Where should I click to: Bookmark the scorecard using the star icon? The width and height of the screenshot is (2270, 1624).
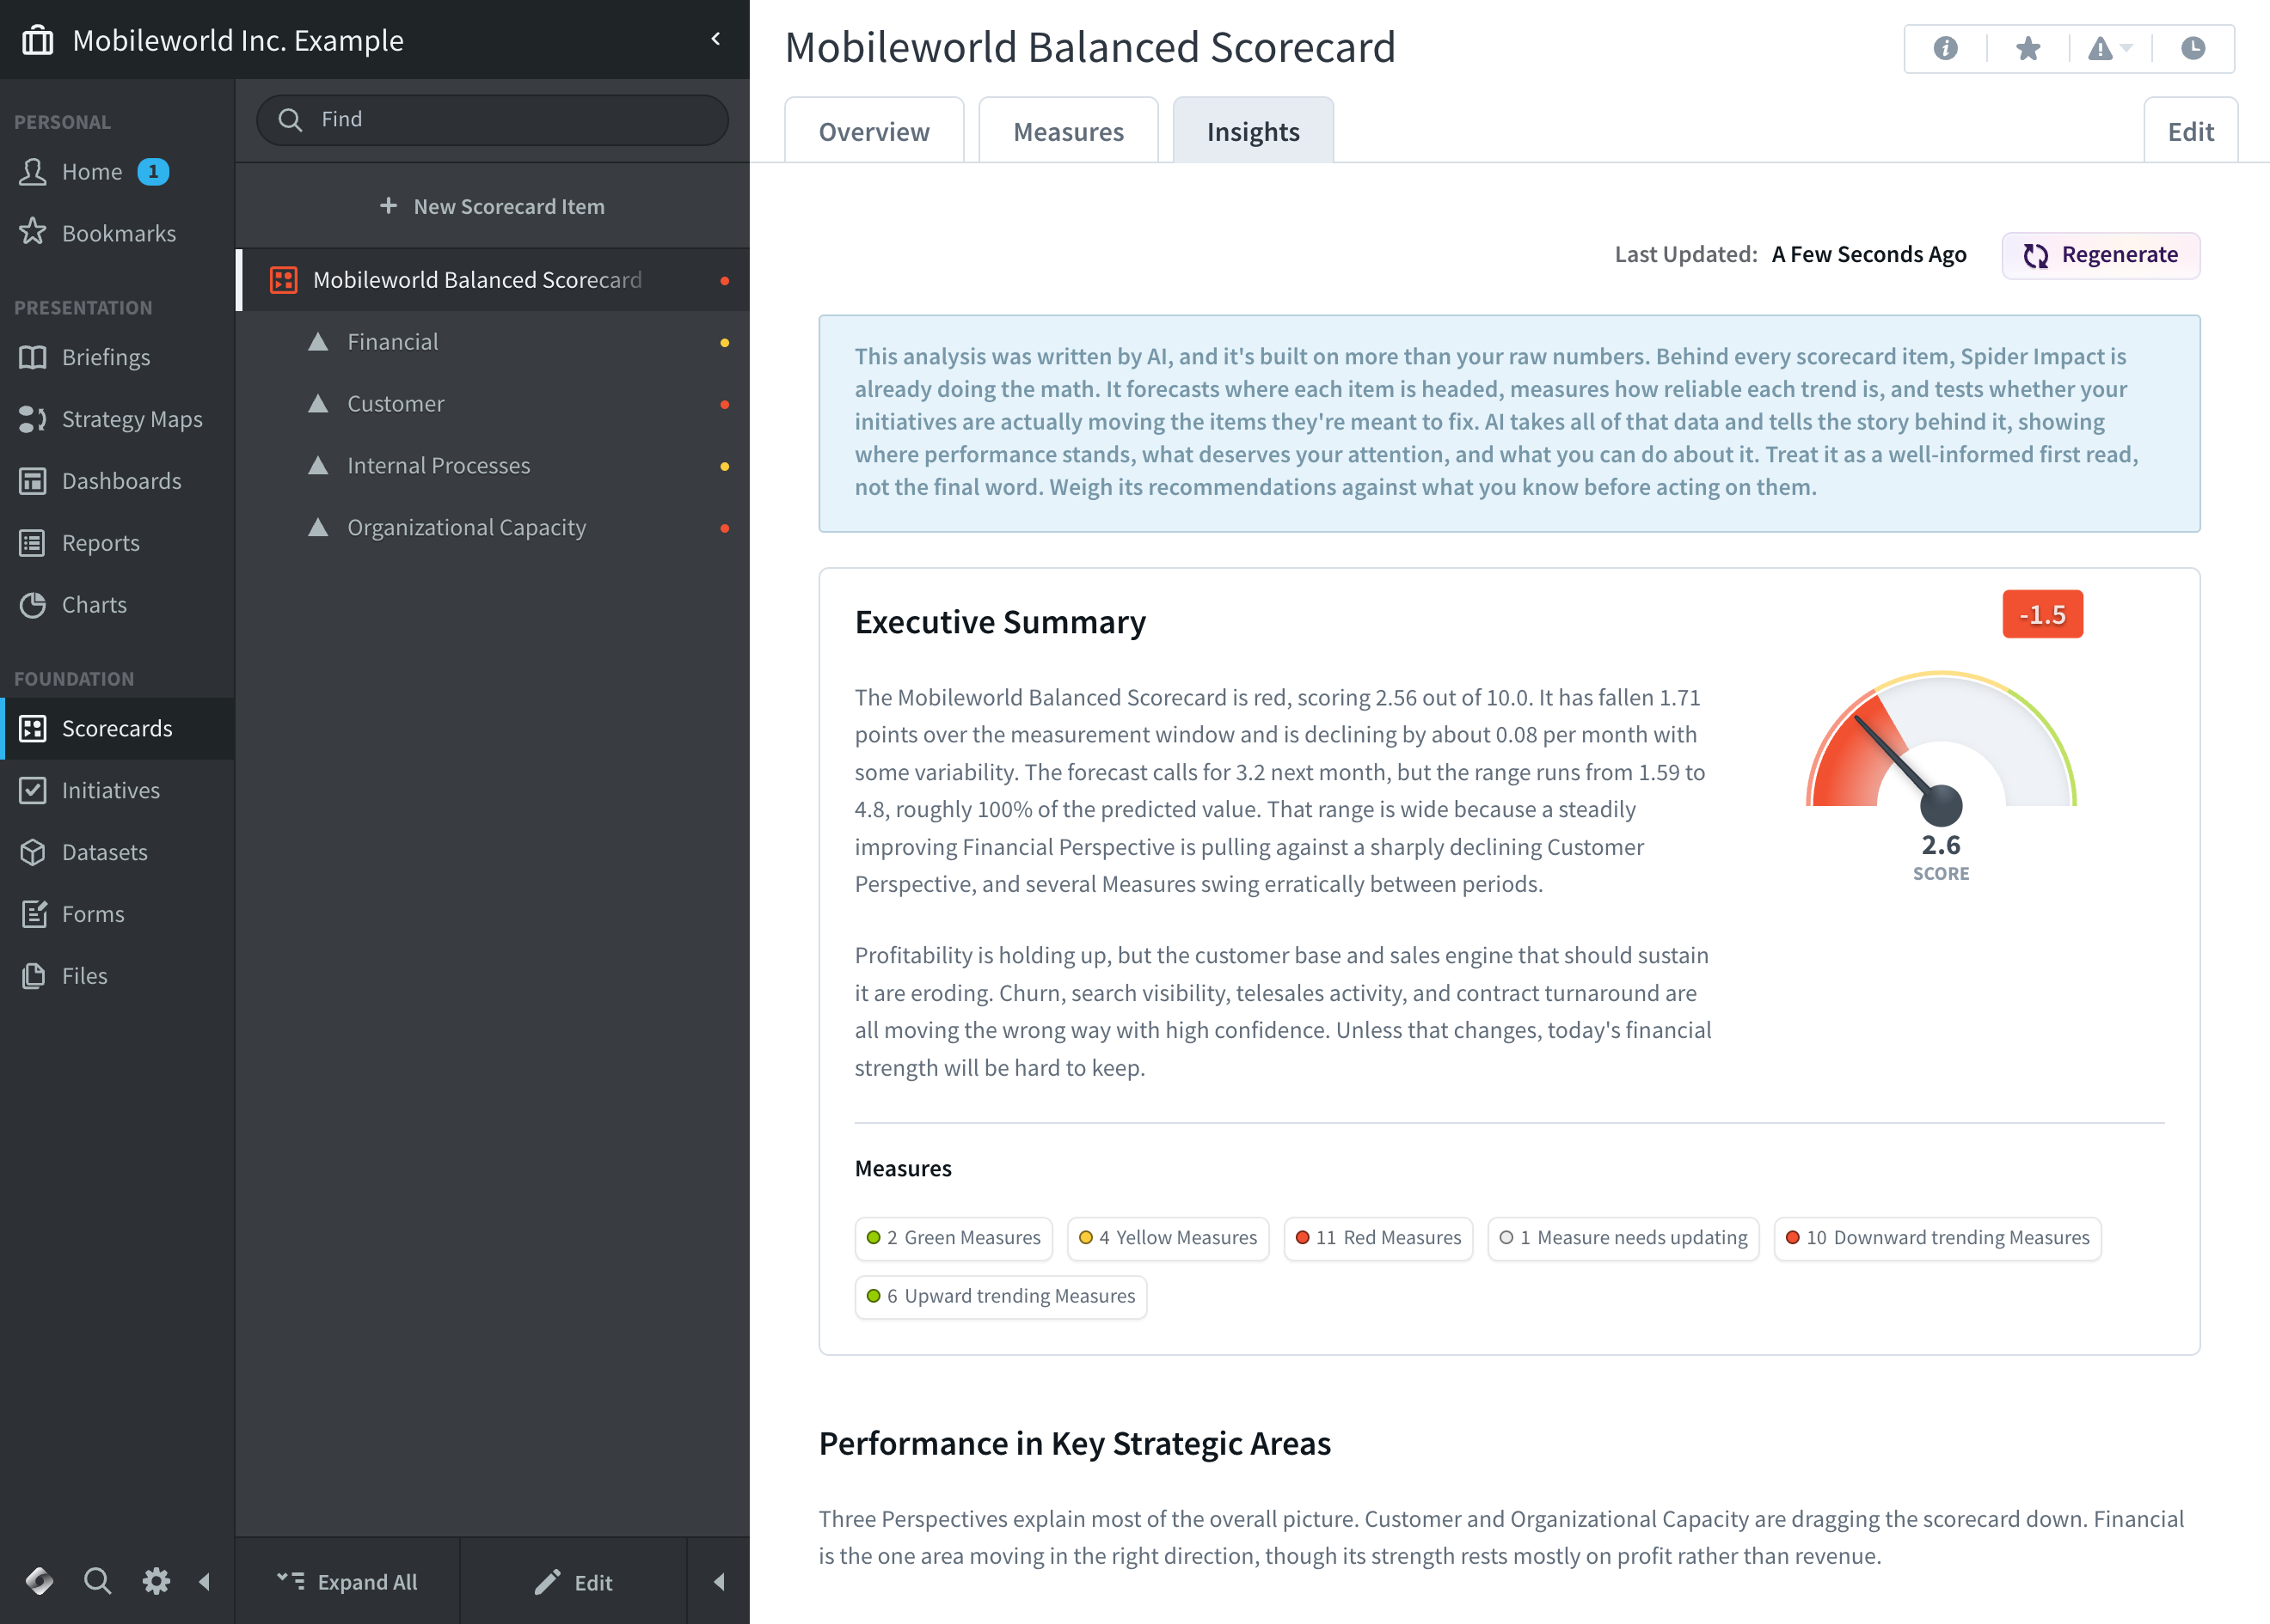(2027, 48)
